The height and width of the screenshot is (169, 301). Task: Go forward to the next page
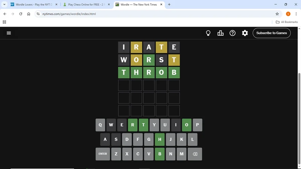point(13,14)
